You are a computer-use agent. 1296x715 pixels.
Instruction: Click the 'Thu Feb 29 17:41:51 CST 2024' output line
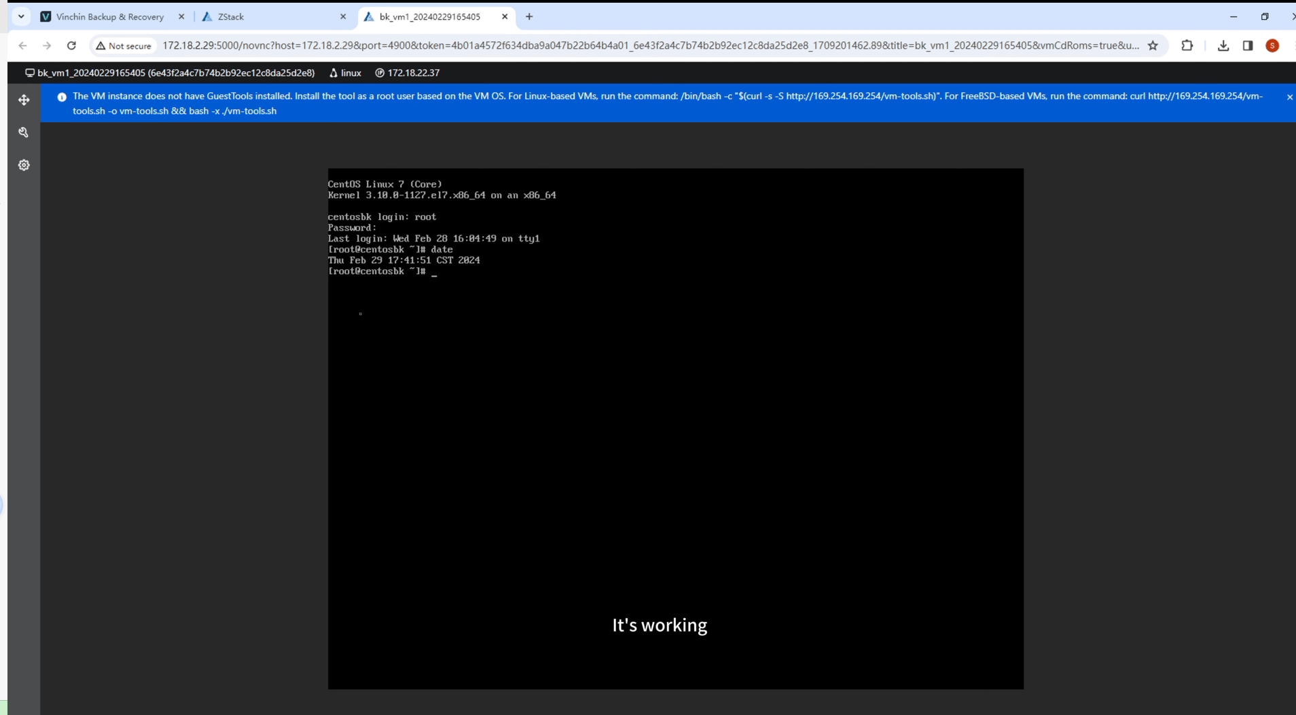[404, 260]
